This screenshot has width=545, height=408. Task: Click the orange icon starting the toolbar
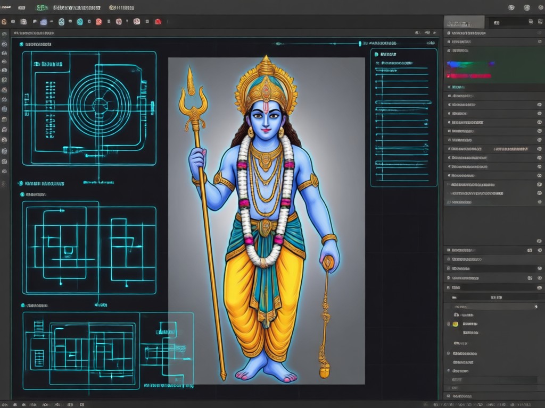click(4, 21)
